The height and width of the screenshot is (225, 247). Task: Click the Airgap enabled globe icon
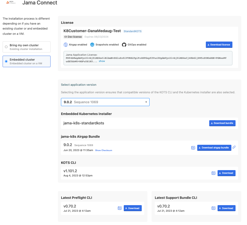click(66, 45)
